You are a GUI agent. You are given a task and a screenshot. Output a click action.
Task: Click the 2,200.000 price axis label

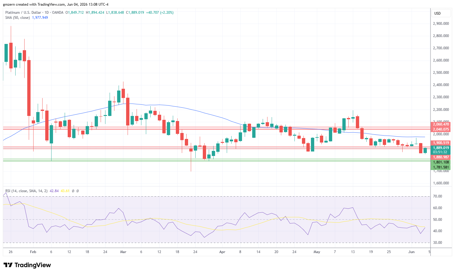point(441,110)
